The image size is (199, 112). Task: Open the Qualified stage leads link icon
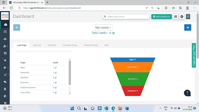56,78
